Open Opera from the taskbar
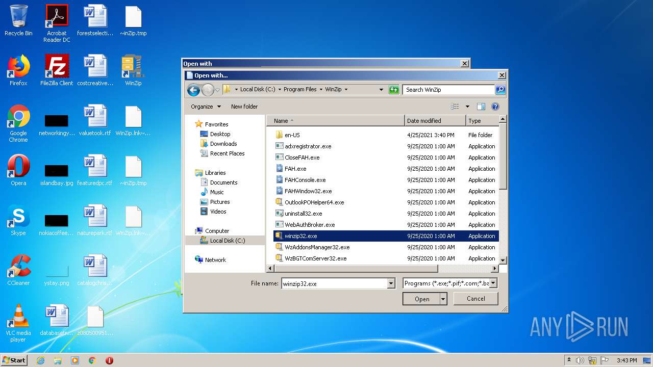 click(x=109, y=360)
